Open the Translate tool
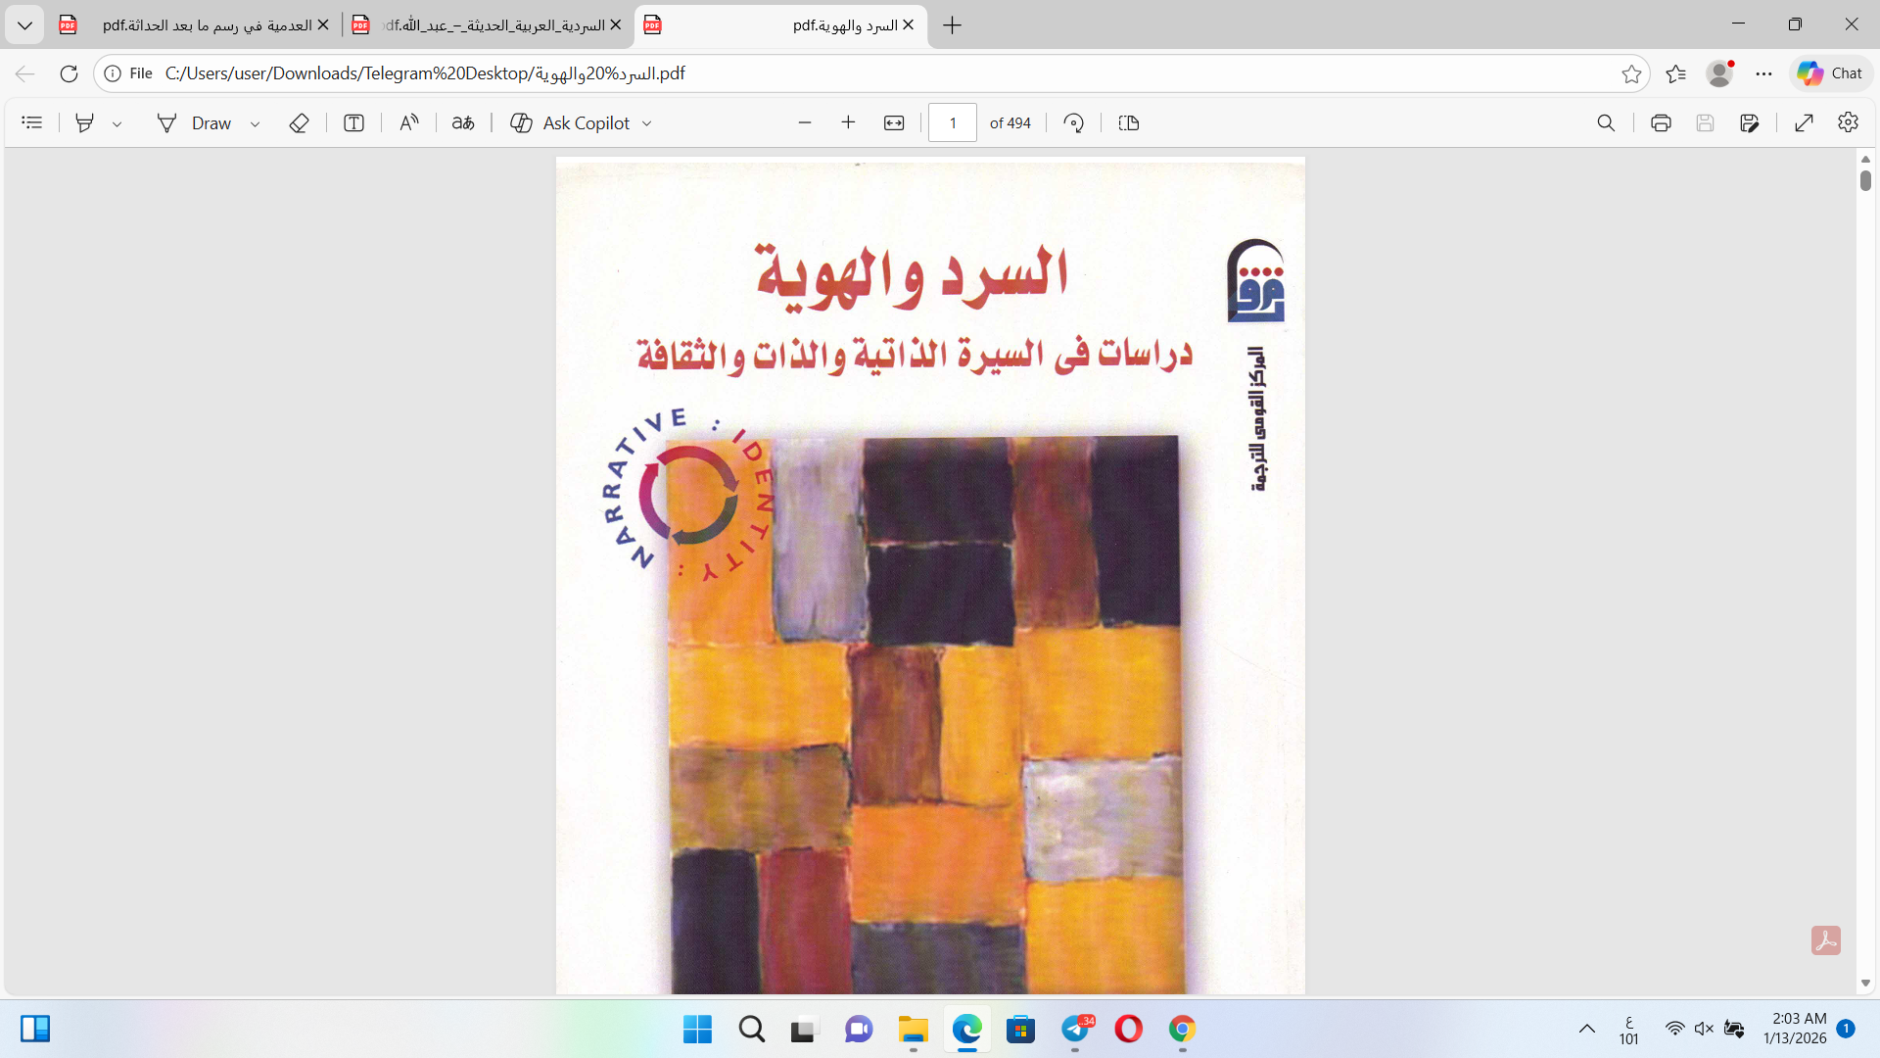Image resolution: width=1880 pixels, height=1058 pixels. (x=463, y=122)
